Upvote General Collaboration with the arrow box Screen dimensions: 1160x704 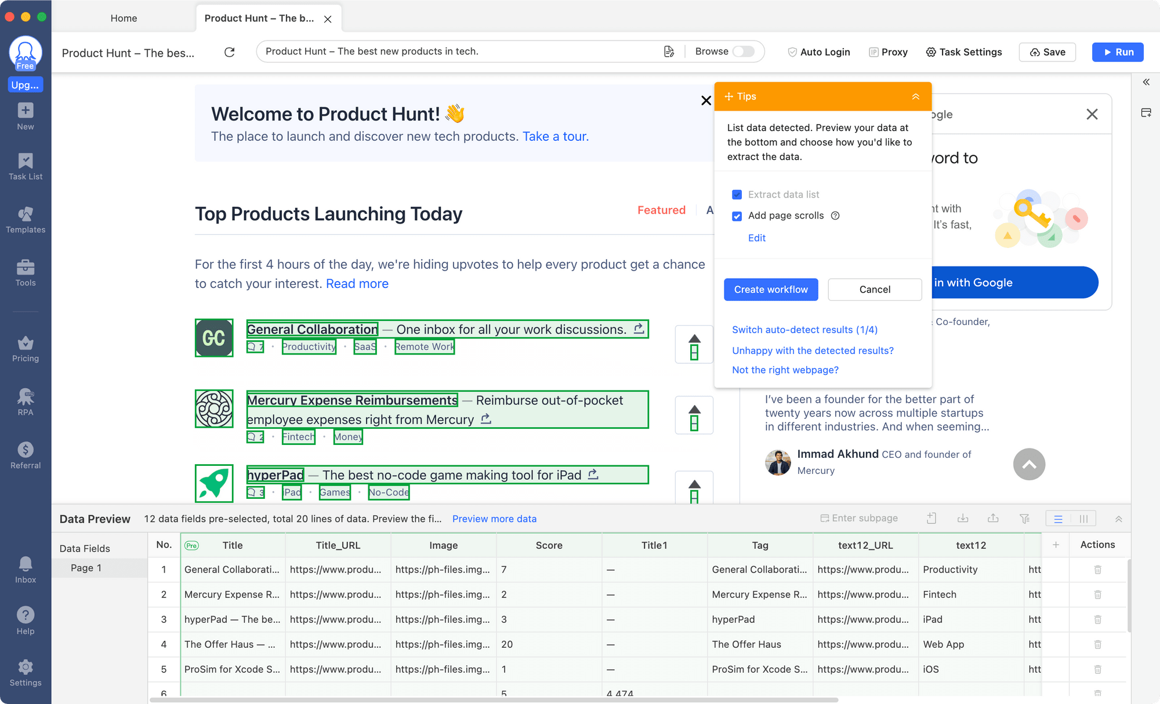pyautogui.click(x=694, y=345)
